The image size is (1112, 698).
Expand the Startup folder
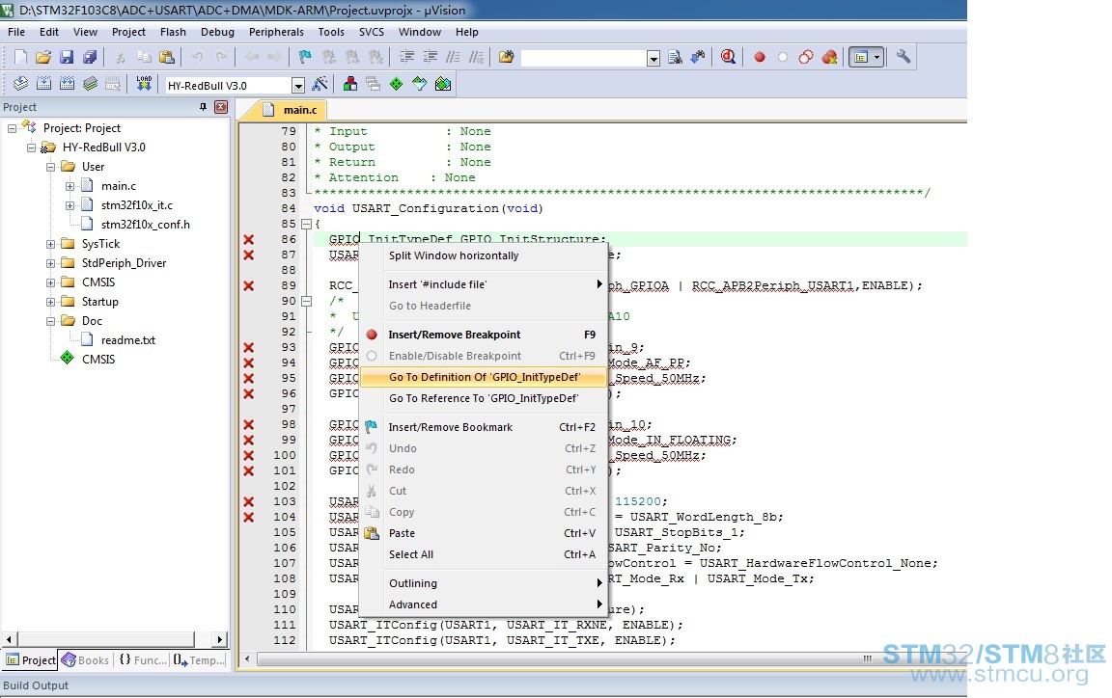click(50, 302)
